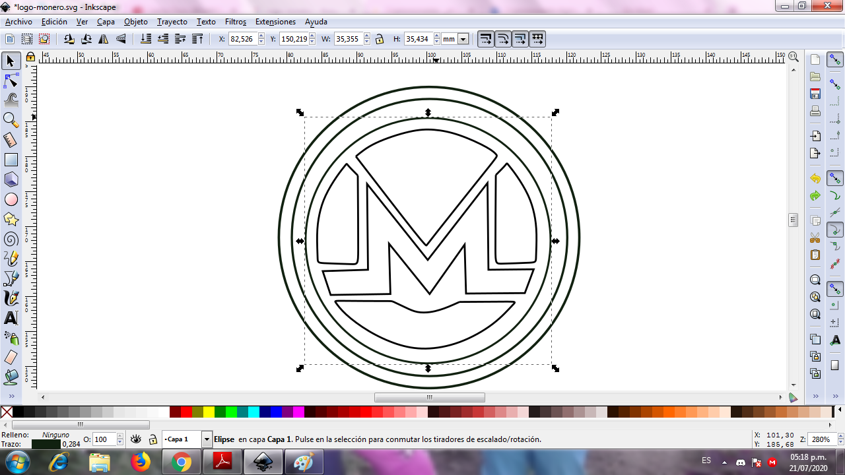The image size is (845, 475).
Task: Increase height H stepper
Action: [x=436, y=36]
